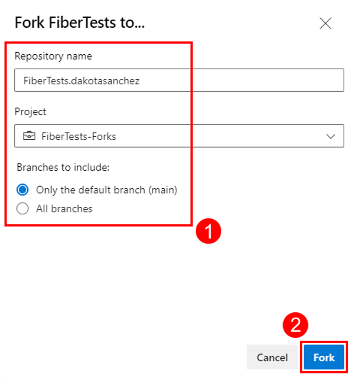Click the "All branches" option label
The height and width of the screenshot is (380, 357).
coord(64,209)
